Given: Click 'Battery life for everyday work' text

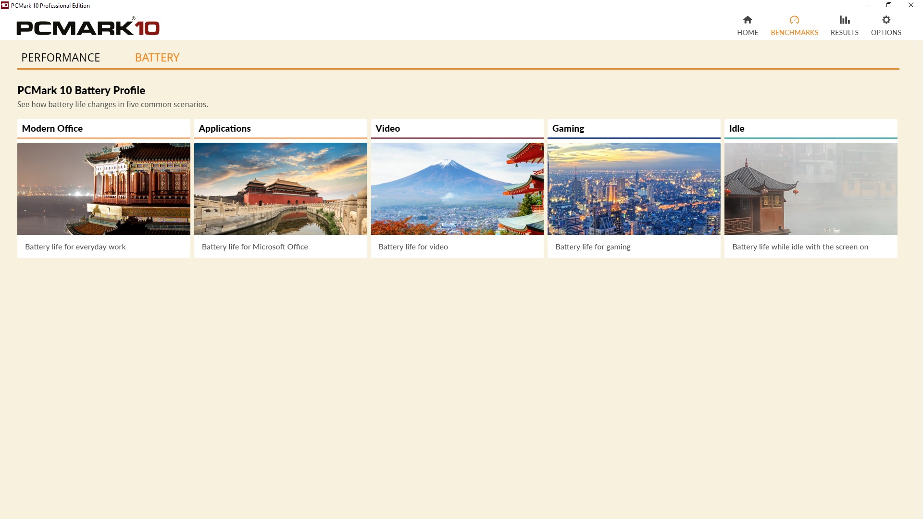Looking at the screenshot, I should coord(75,247).
